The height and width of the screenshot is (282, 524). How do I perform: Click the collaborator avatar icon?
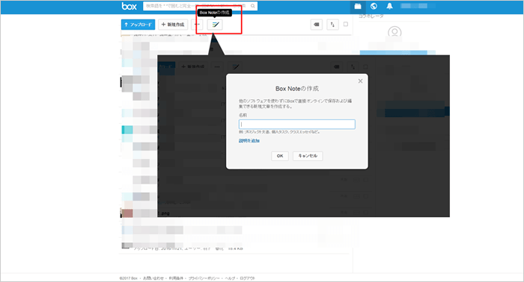(x=394, y=32)
